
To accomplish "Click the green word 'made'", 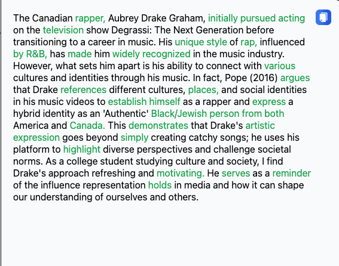I will [x=80, y=54].
